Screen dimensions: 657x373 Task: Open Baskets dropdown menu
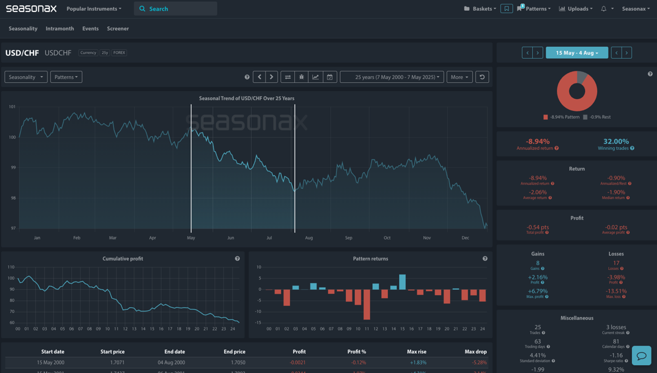[x=480, y=9]
